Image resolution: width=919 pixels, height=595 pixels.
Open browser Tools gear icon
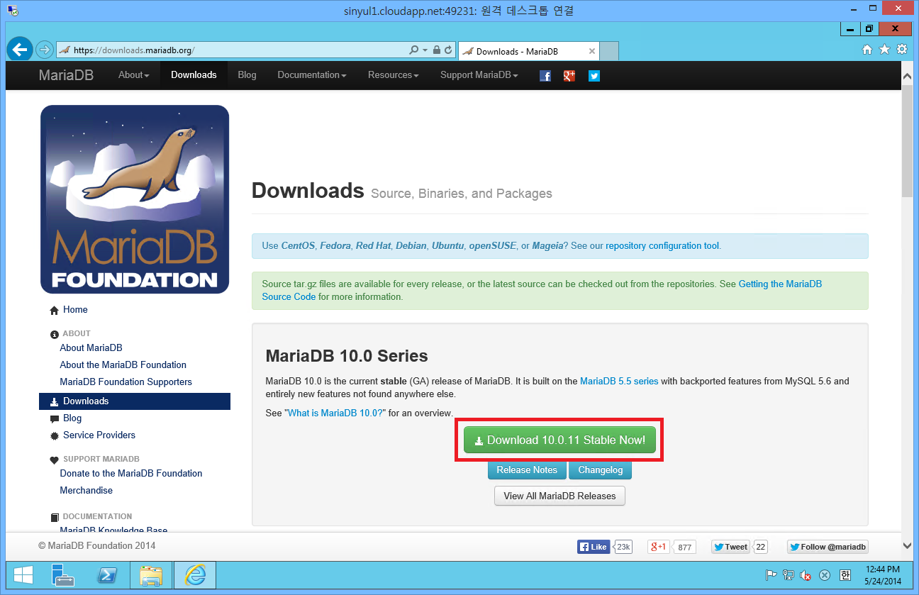[x=902, y=50]
